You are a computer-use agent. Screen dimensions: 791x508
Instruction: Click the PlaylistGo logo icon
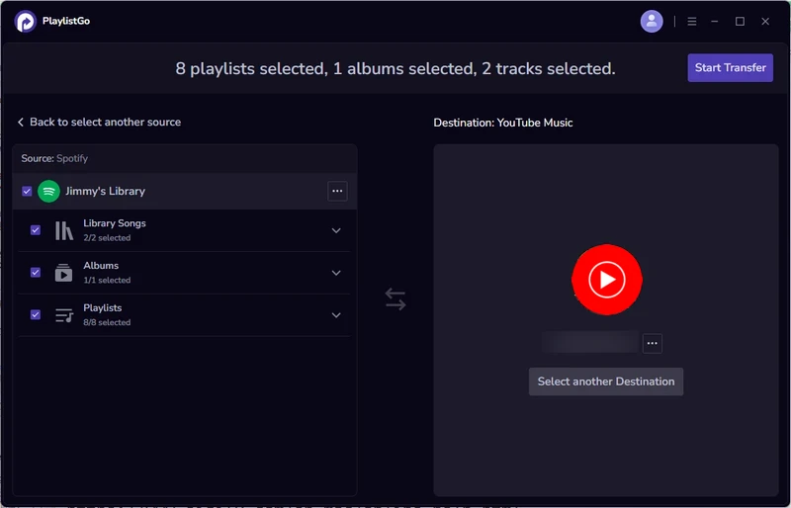click(x=25, y=21)
